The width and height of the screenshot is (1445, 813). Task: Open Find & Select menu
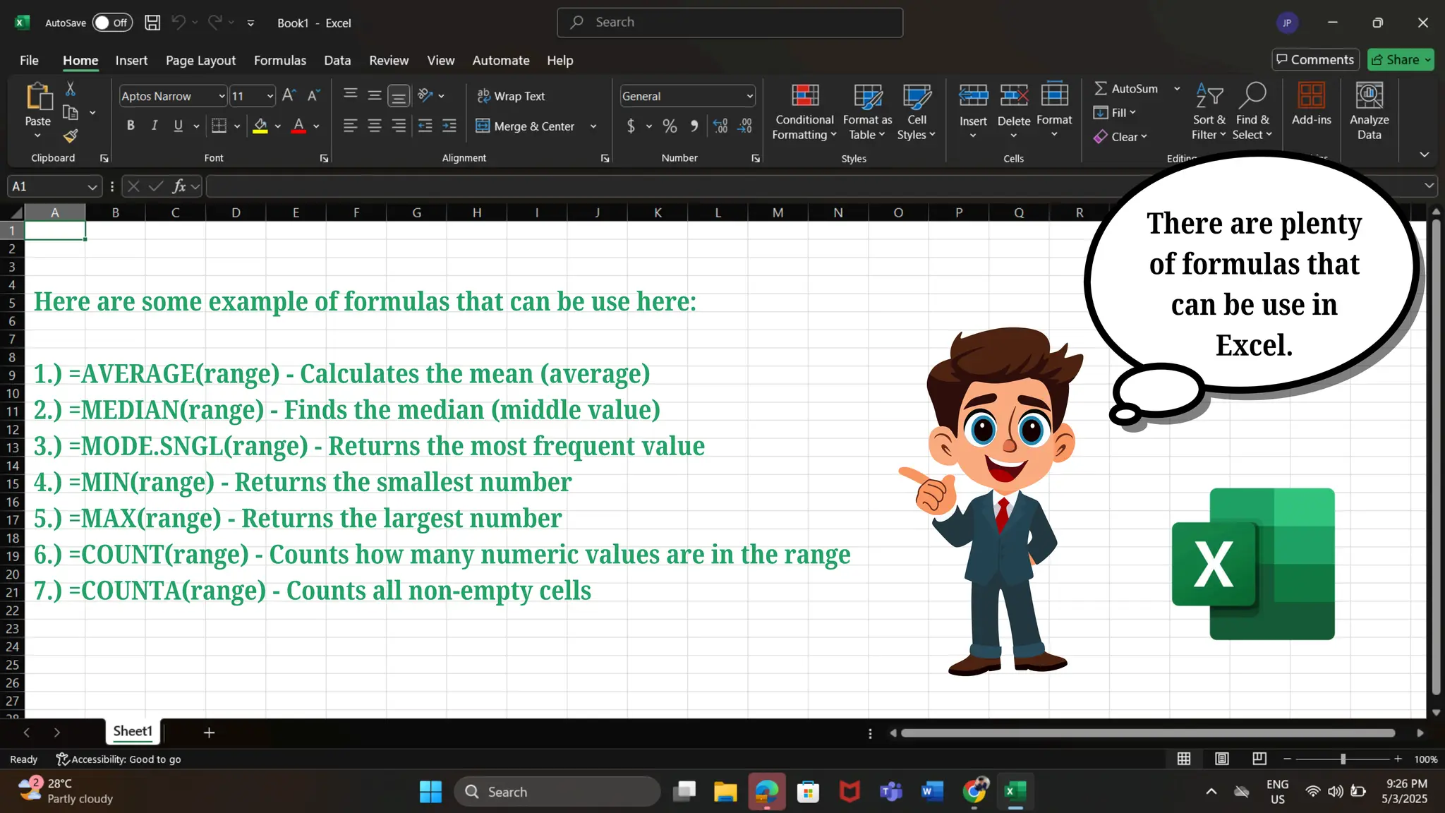[x=1252, y=112]
